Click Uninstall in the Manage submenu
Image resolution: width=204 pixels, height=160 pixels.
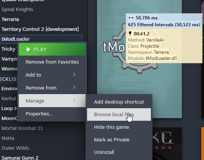119,152
